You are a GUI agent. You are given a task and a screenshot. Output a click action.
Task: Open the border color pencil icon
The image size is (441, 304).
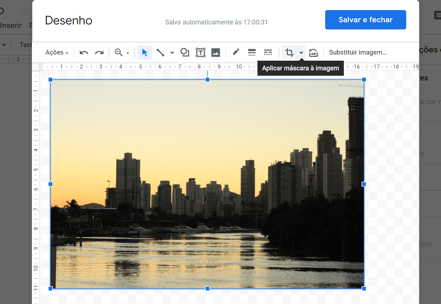[x=236, y=52]
